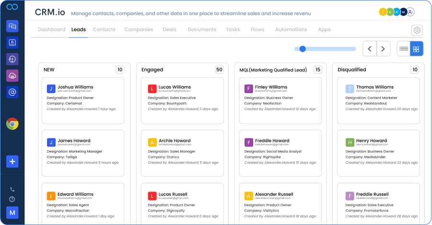This screenshot has width=432, height=225.
Task: Open the help question mark icon
Action: [x=12, y=199]
